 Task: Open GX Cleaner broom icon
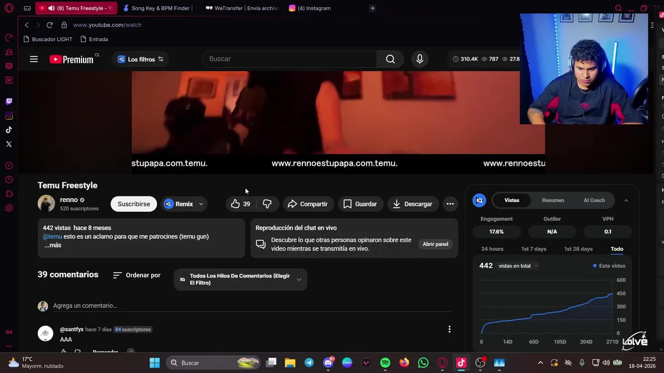9,52
